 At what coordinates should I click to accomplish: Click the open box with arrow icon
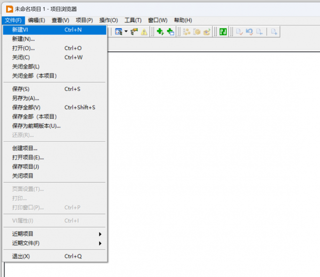click(207, 32)
